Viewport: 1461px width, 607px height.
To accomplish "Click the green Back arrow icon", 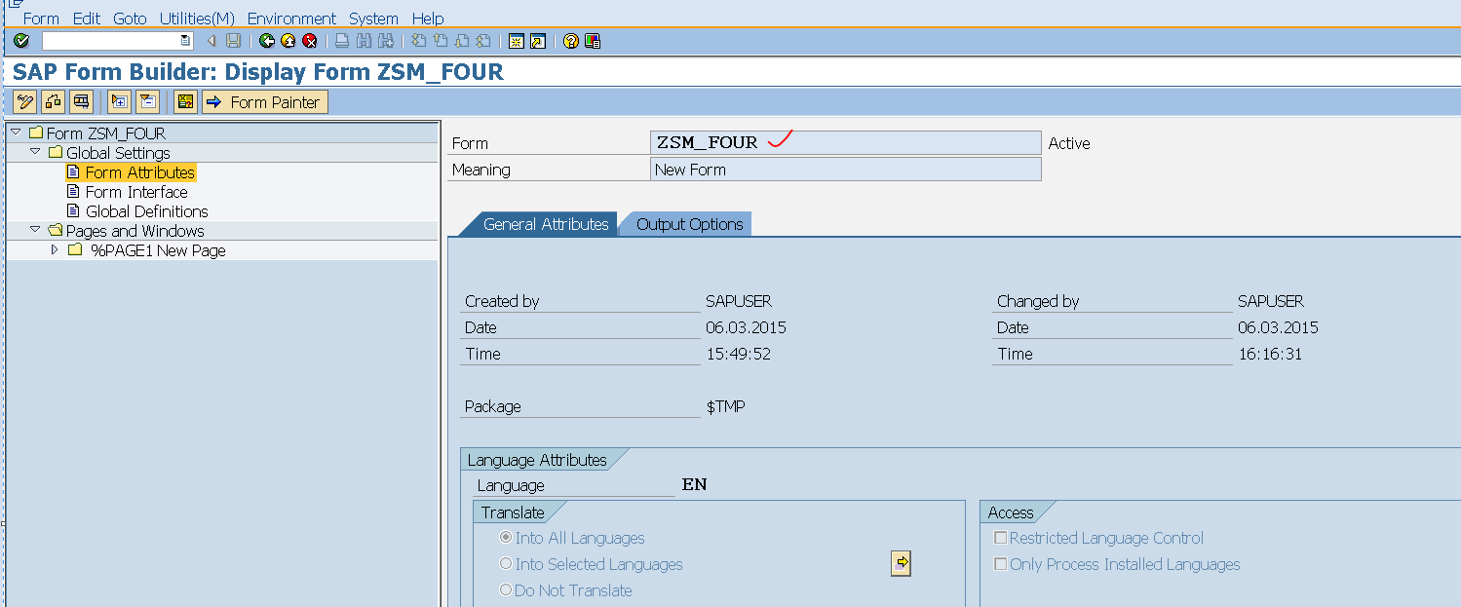I will (x=267, y=41).
